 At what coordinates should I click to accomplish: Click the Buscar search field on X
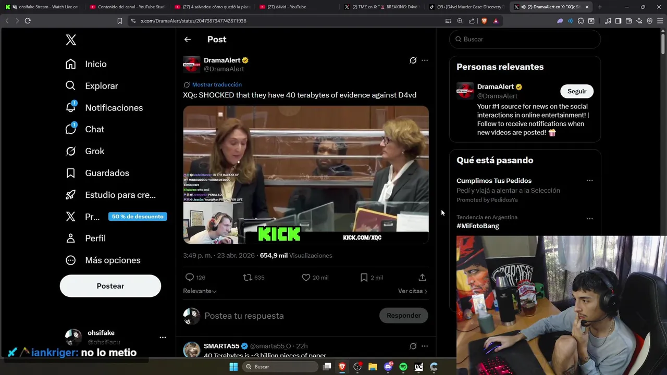[525, 39]
